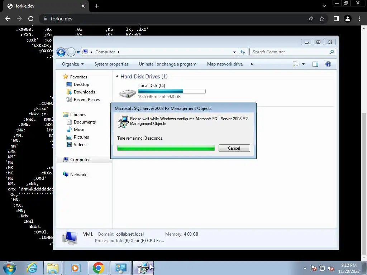This screenshot has width=367, height=275.
Task: Click the computer icon in address bar
Action: click(x=85, y=52)
